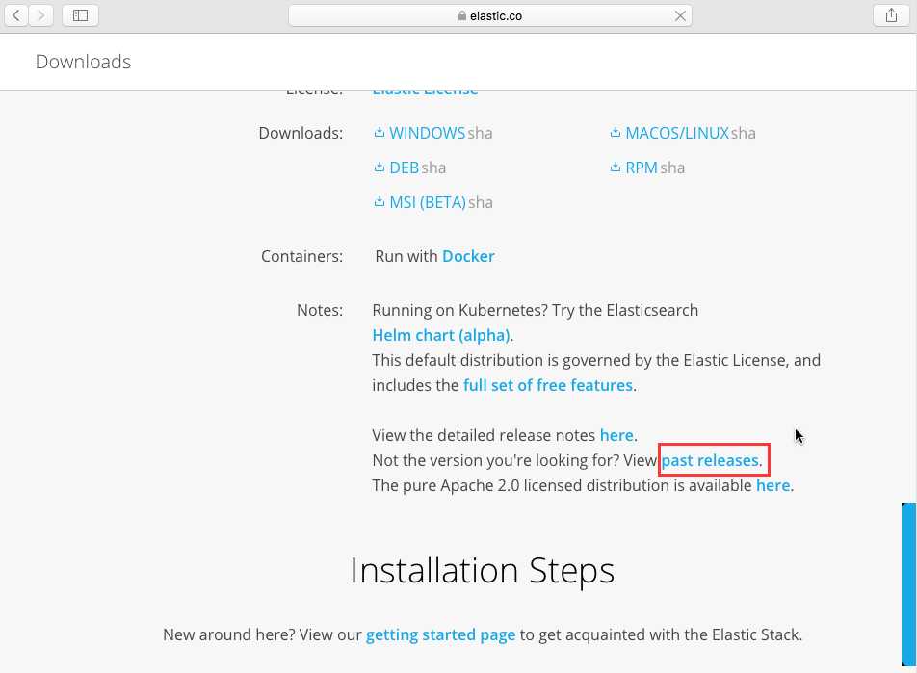Follow 'full set of free features' link

click(x=548, y=385)
